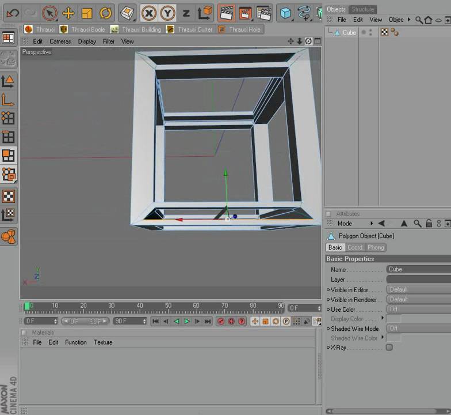Open the Thrausi Boole plugin

click(83, 29)
